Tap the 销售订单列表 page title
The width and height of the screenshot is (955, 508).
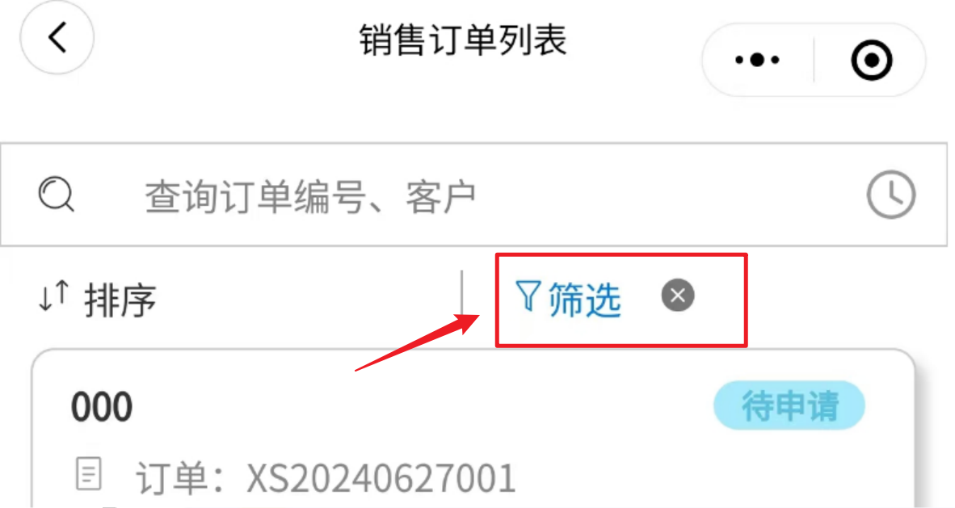tap(464, 41)
